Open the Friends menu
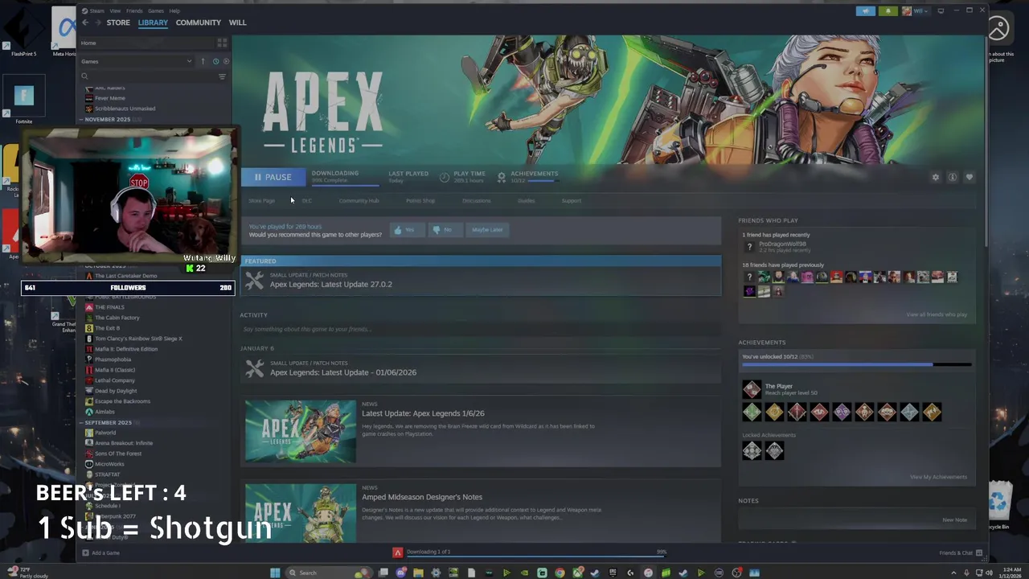The width and height of the screenshot is (1029, 579). click(x=134, y=10)
